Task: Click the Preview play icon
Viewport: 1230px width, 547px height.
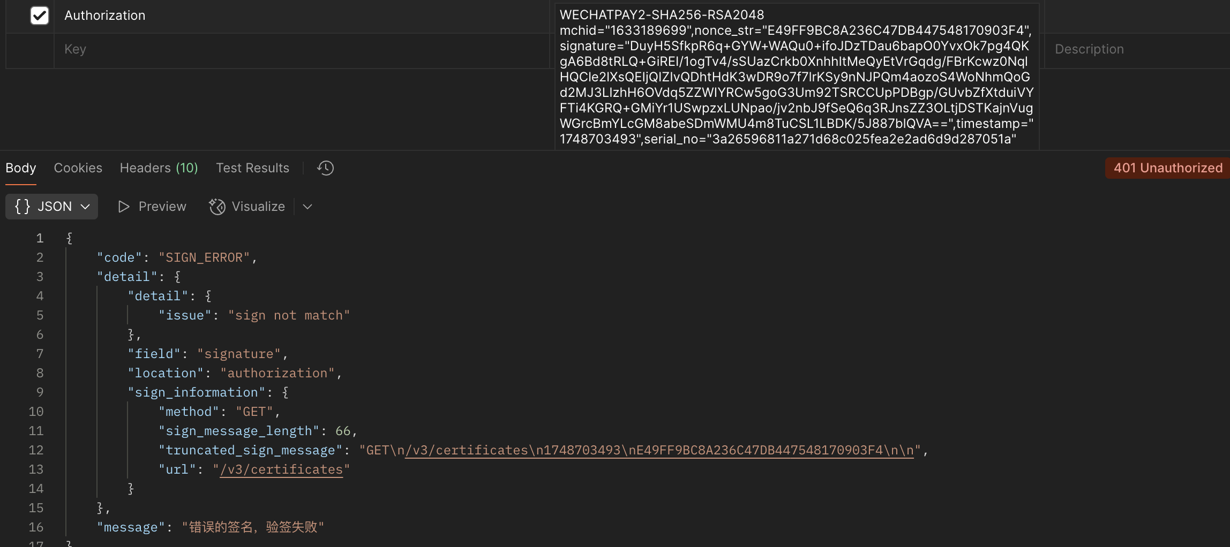Action: [124, 207]
